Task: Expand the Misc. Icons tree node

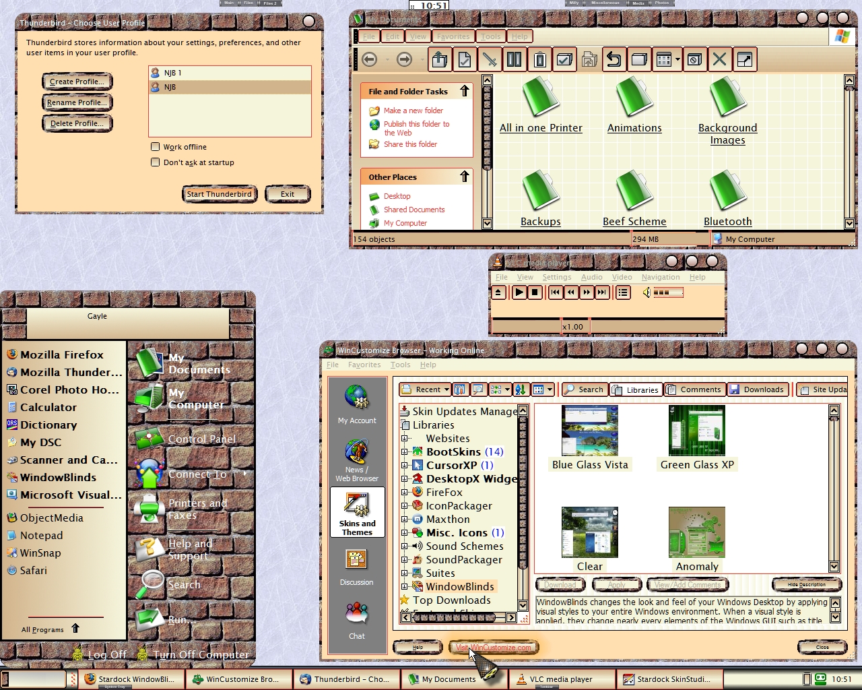Action: click(x=405, y=532)
